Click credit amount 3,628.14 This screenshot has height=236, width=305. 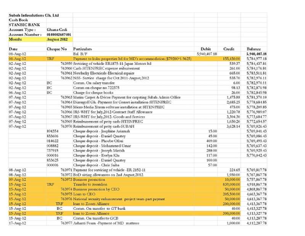click(x=233, y=126)
